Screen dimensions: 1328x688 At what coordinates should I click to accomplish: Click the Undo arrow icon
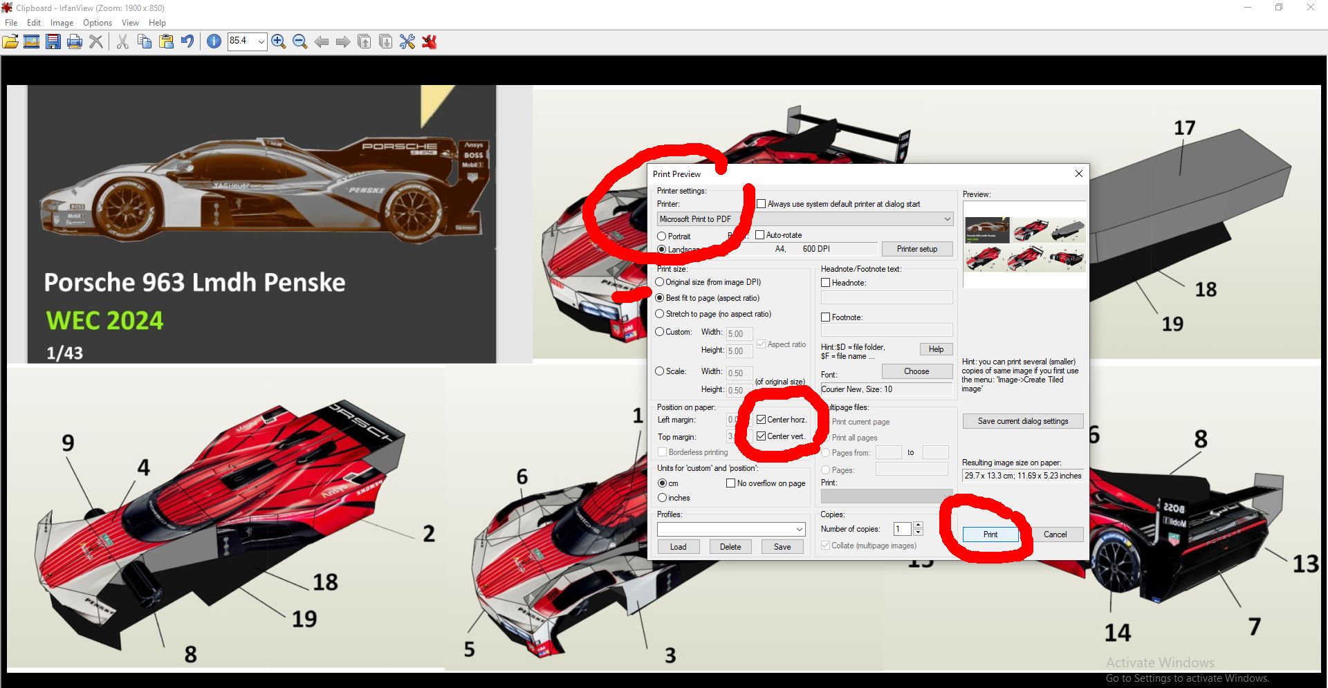point(187,41)
